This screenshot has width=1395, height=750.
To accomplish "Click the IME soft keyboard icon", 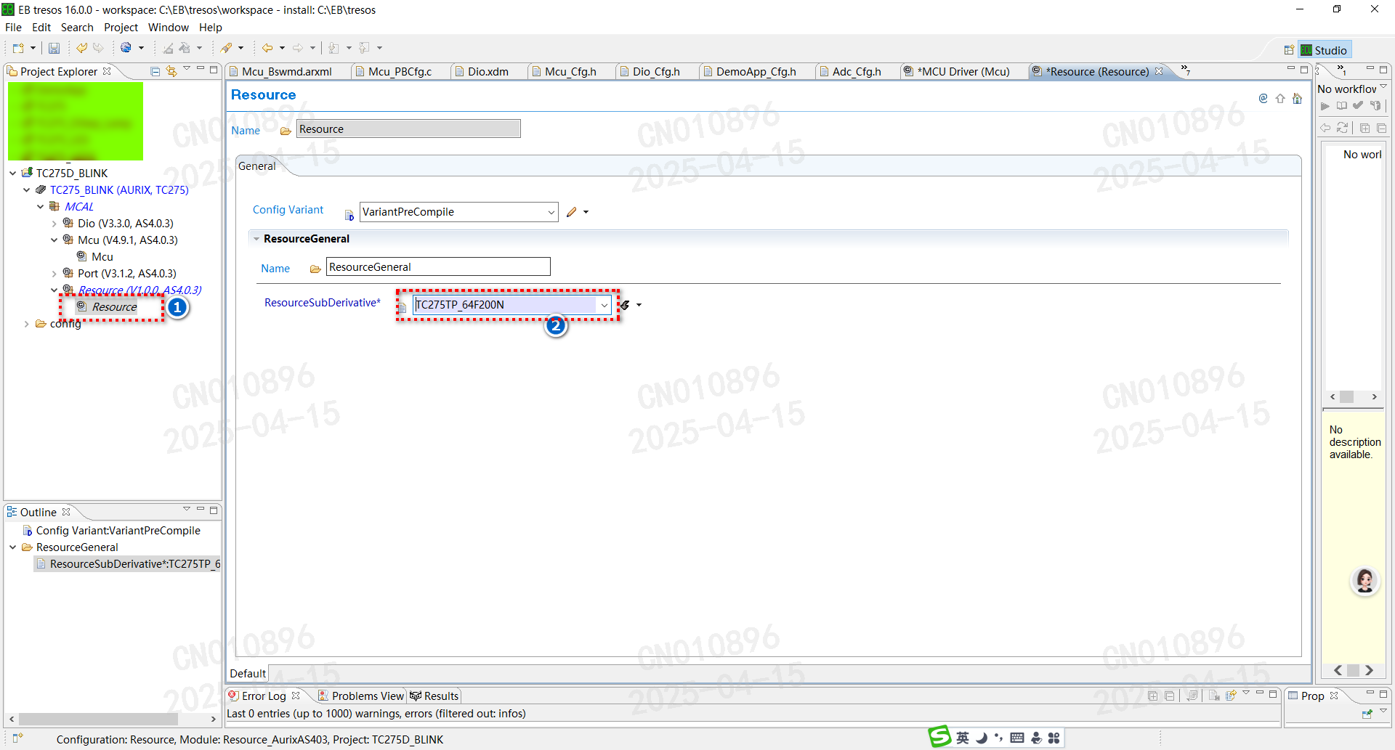I will pyautogui.click(x=1017, y=738).
